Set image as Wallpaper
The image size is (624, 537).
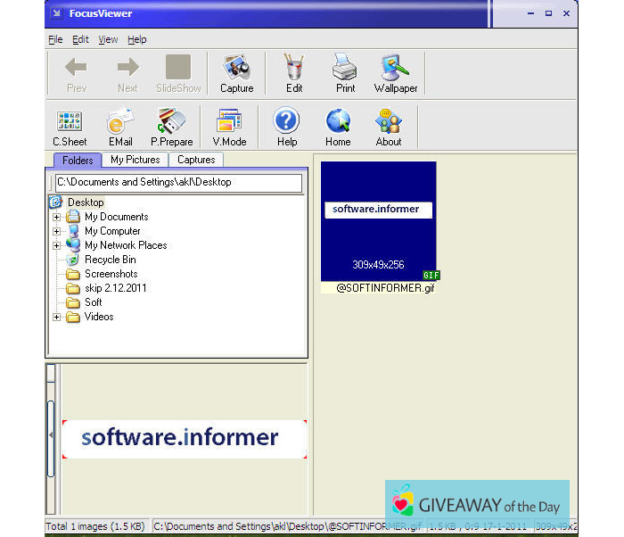click(x=396, y=72)
